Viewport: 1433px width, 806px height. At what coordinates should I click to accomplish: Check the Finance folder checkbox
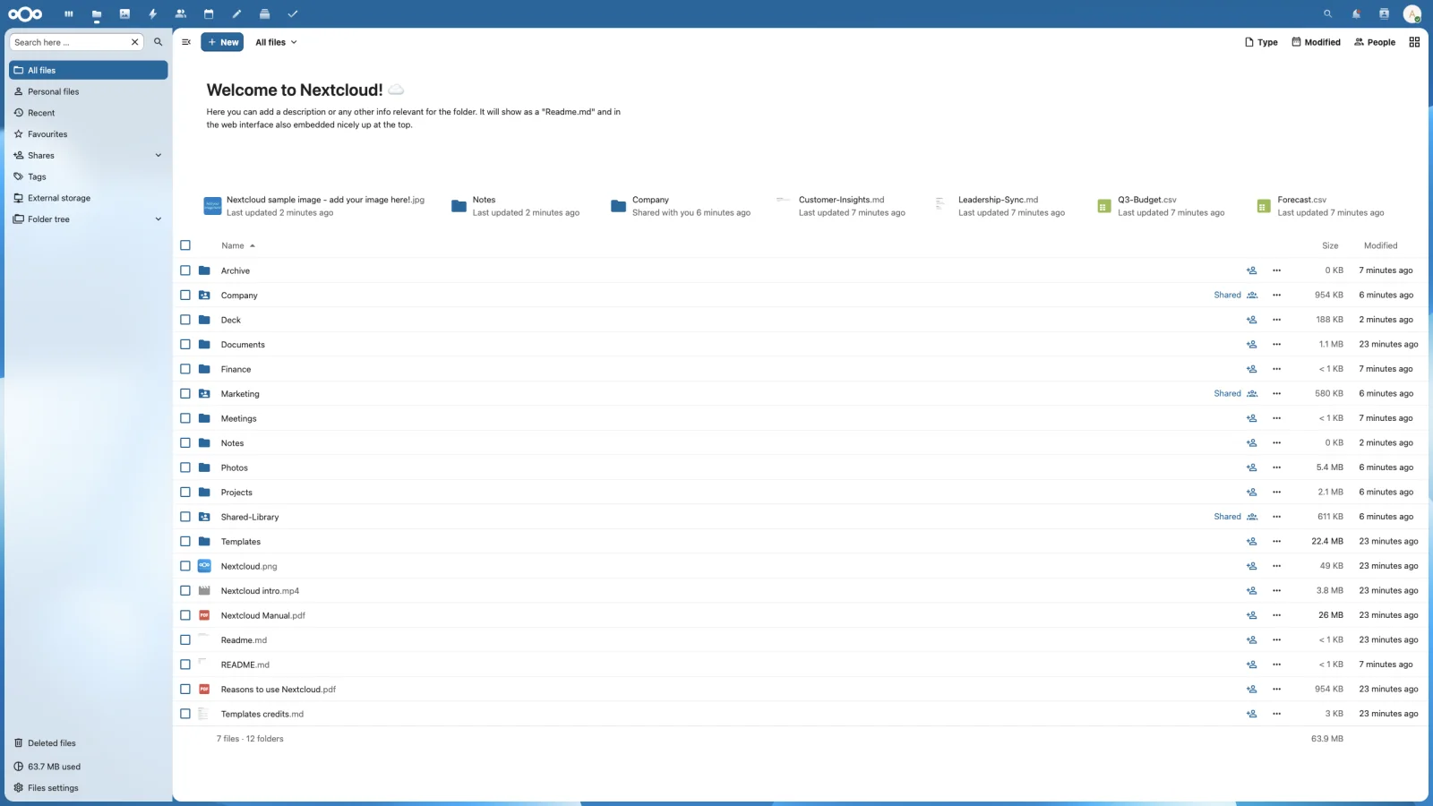[x=185, y=369]
